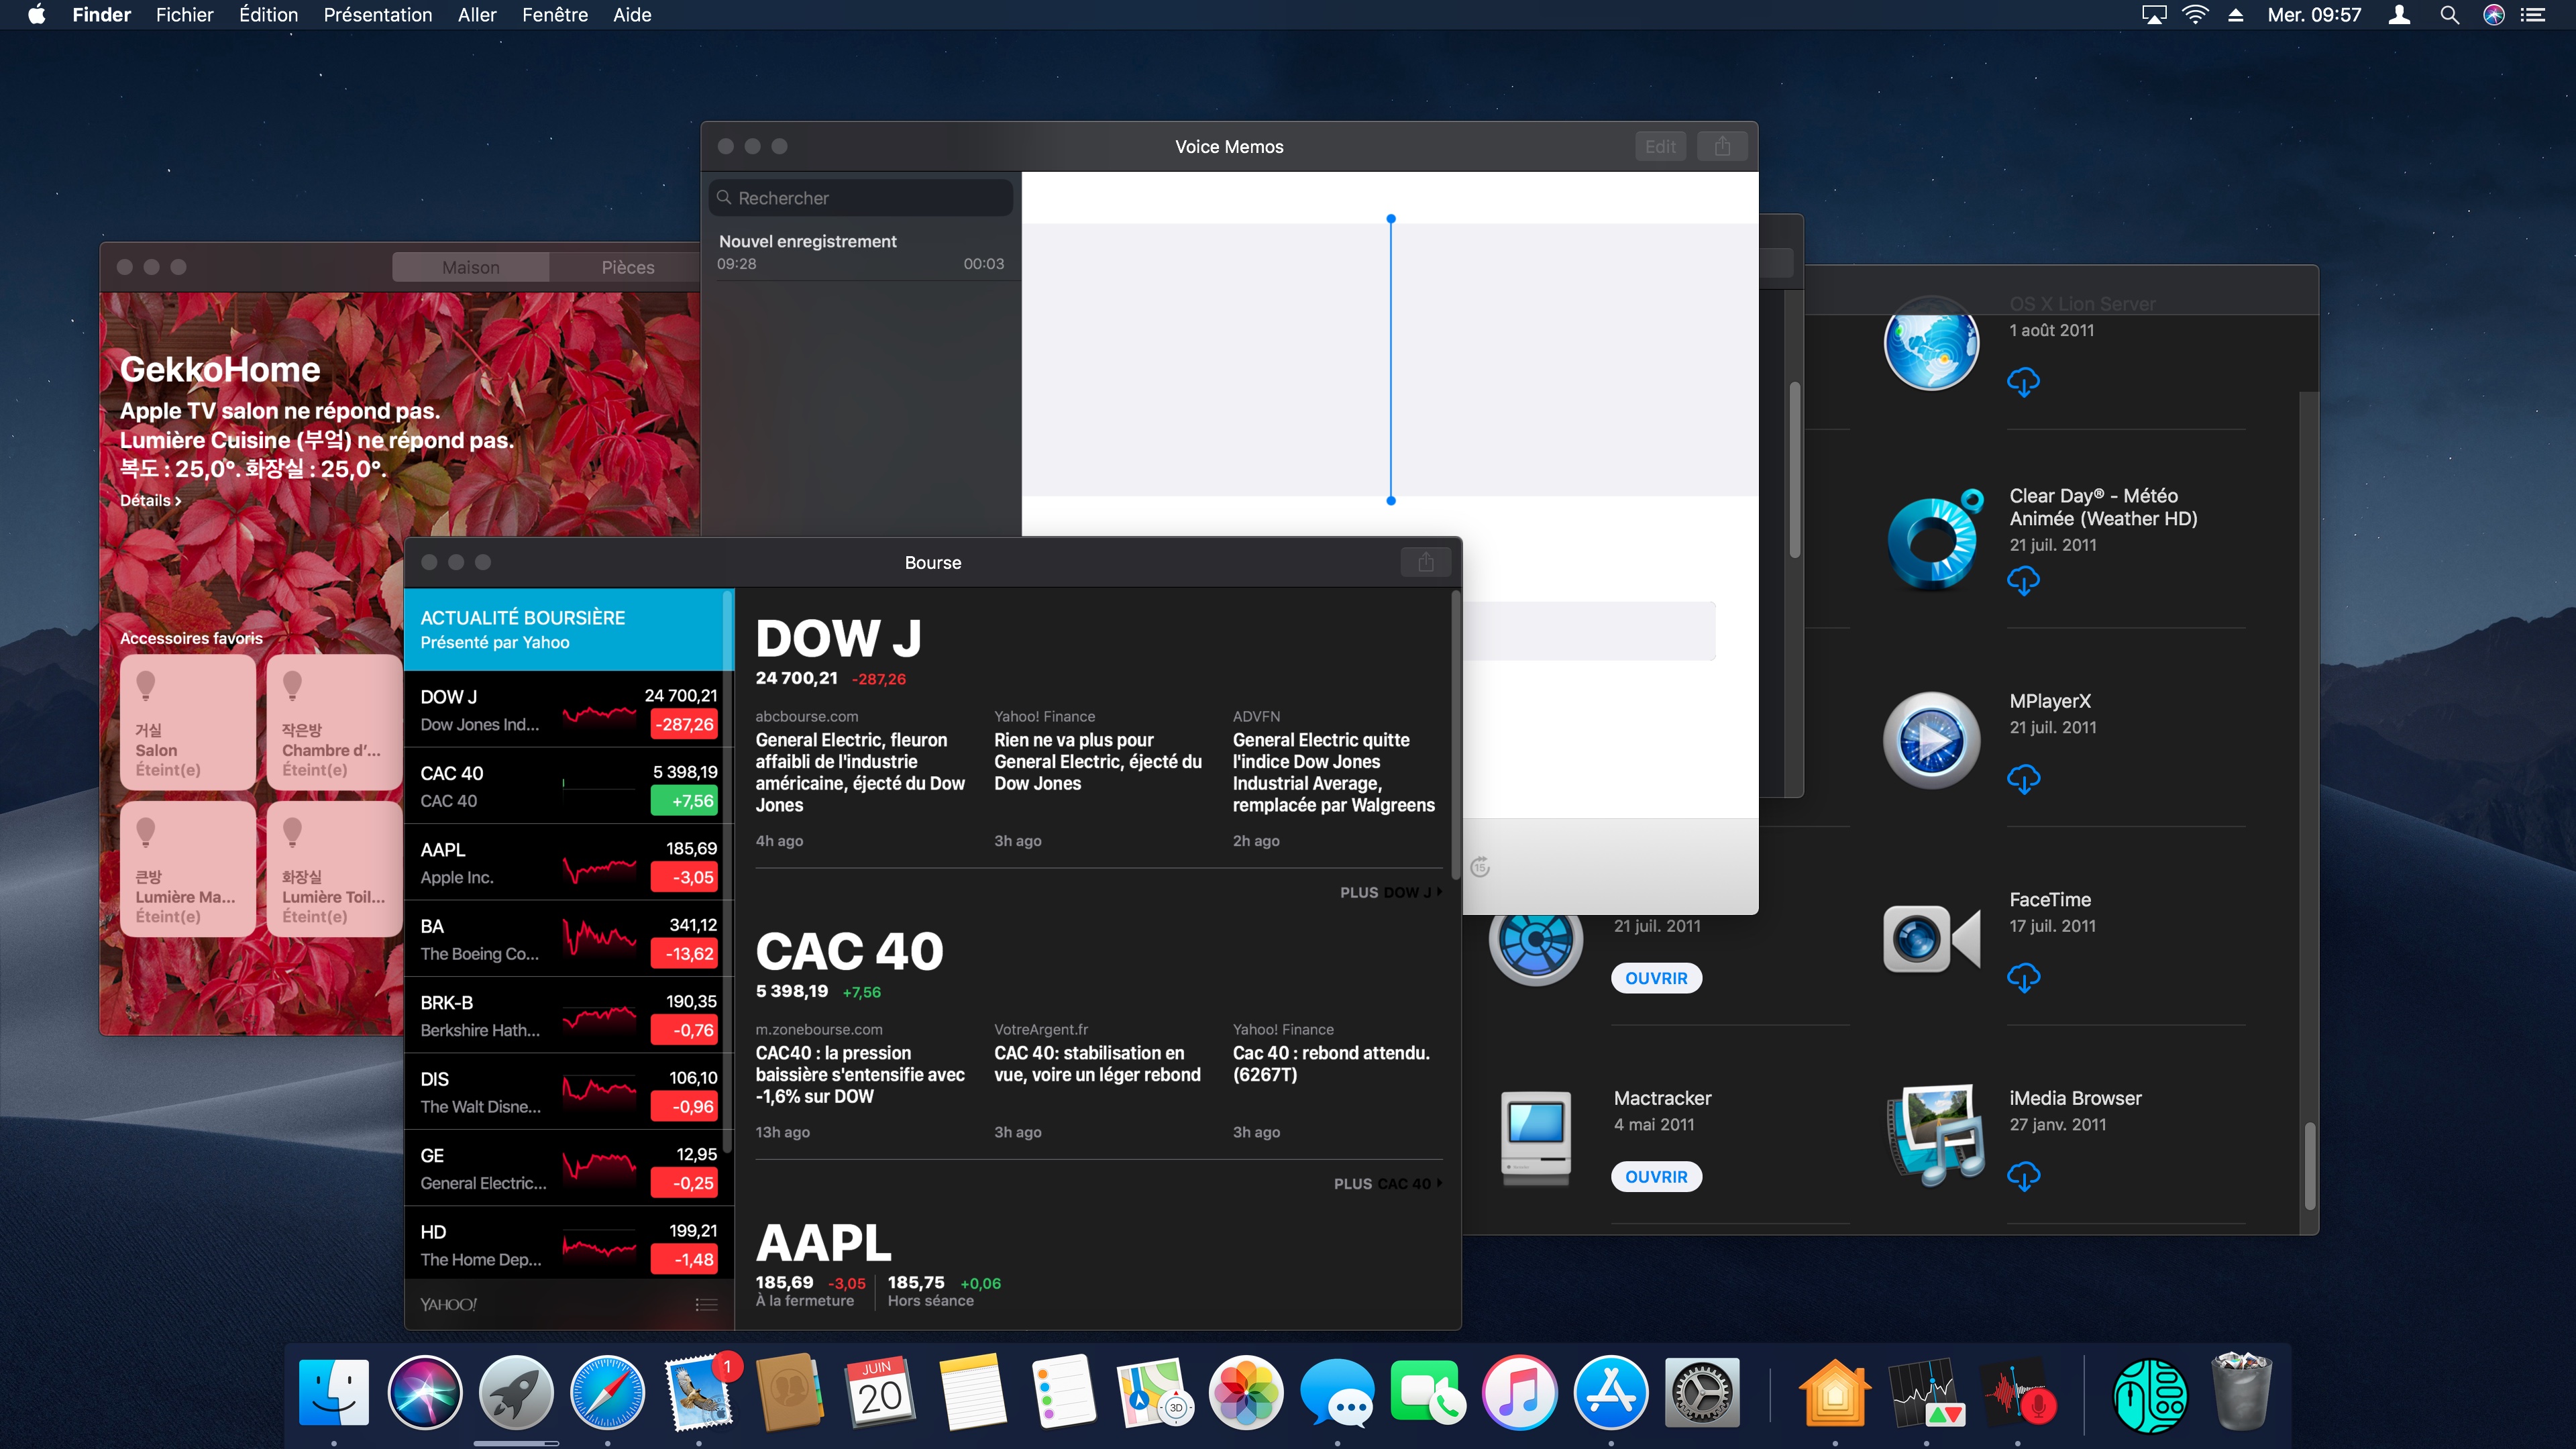Toggle Lumière Ma... accessory tile
This screenshot has width=2576, height=1449.
pos(188,869)
